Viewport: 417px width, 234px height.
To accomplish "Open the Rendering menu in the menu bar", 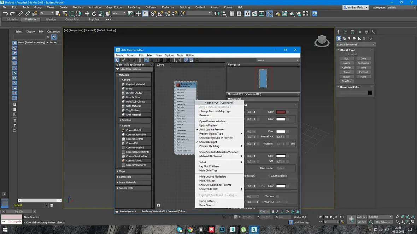I will coord(134,7).
